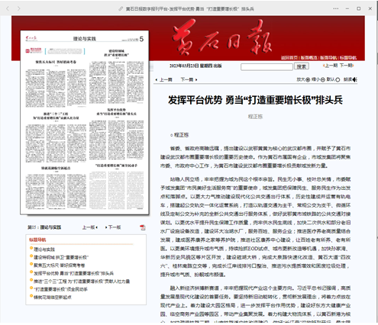The image size is (378, 325).
Task: Open 版面导航 in the header navigation
Action: click(328, 58)
